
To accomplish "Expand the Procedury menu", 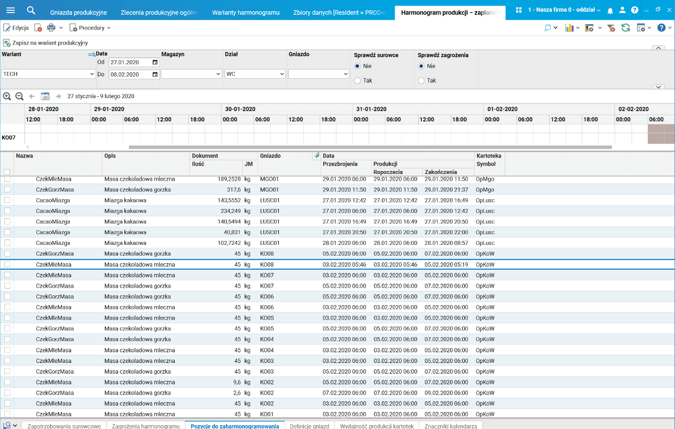I will (x=91, y=28).
